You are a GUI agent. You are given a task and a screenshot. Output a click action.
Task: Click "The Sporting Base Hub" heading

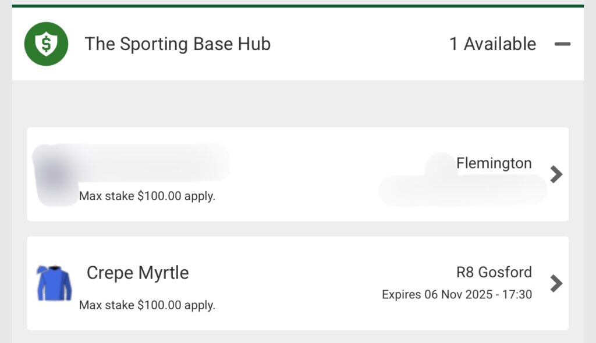click(x=178, y=44)
